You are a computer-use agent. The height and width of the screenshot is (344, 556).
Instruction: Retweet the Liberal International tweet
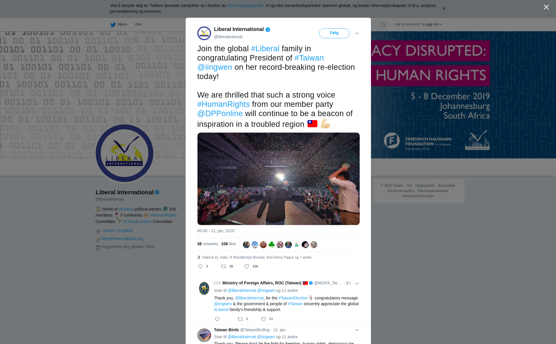click(224, 266)
